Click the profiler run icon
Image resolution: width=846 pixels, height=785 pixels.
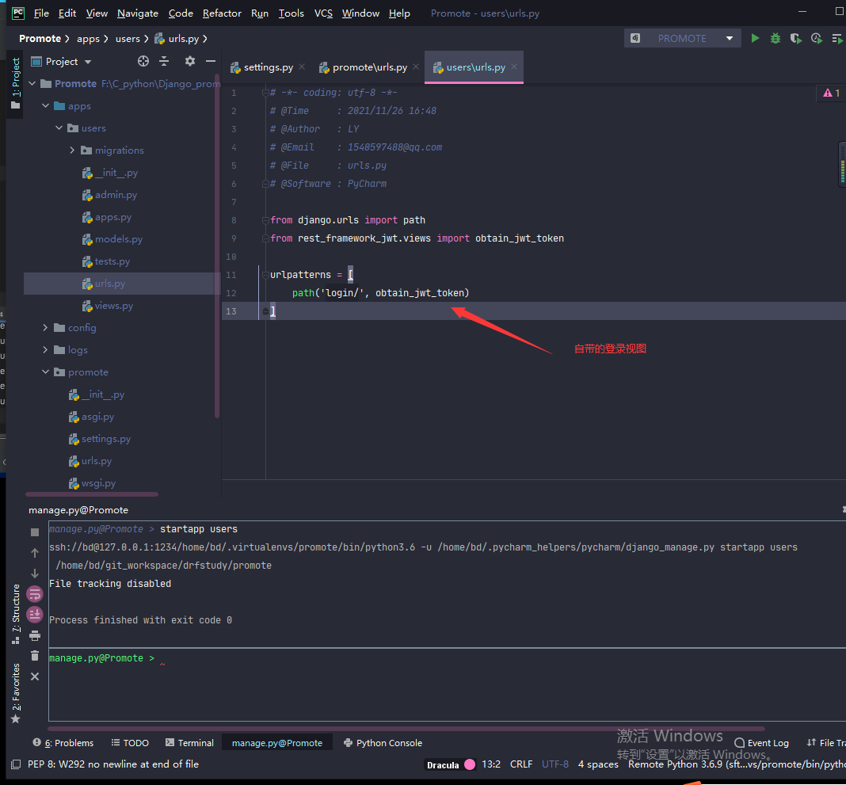(817, 38)
